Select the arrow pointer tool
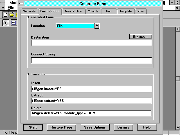Image resolution: width=180 pixels, height=135 pixels. tap(5, 23)
